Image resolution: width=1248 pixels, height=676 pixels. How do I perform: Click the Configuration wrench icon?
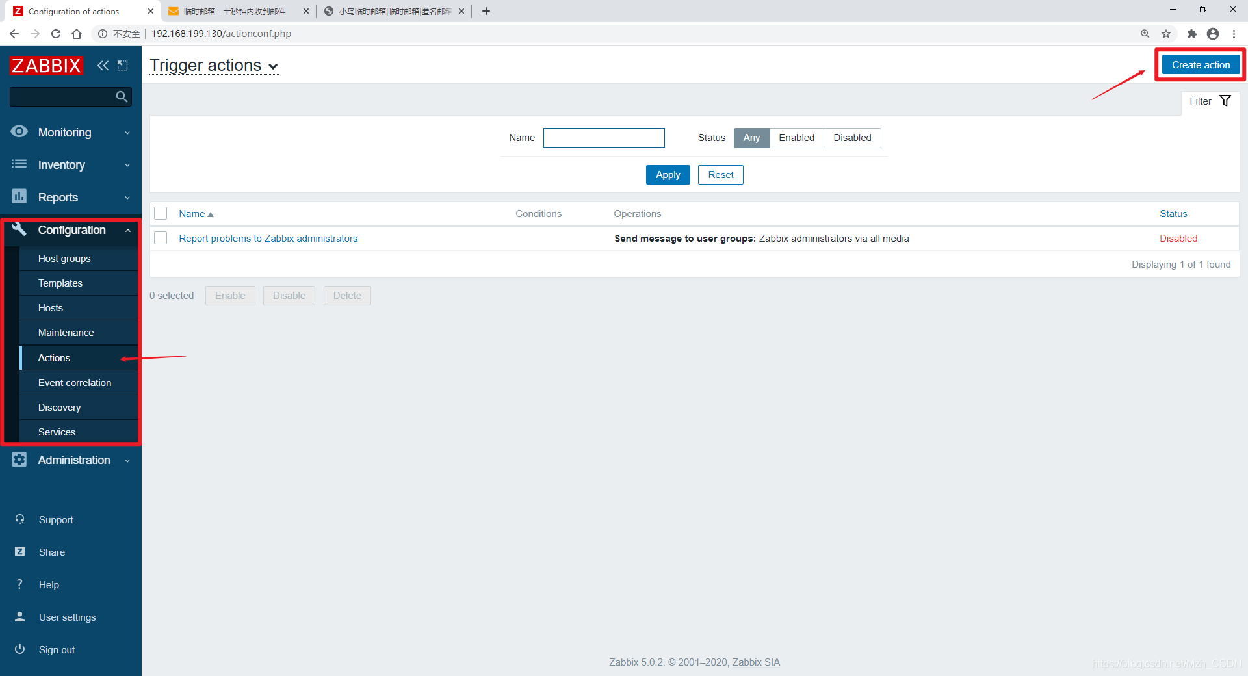[x=19, y=229]
